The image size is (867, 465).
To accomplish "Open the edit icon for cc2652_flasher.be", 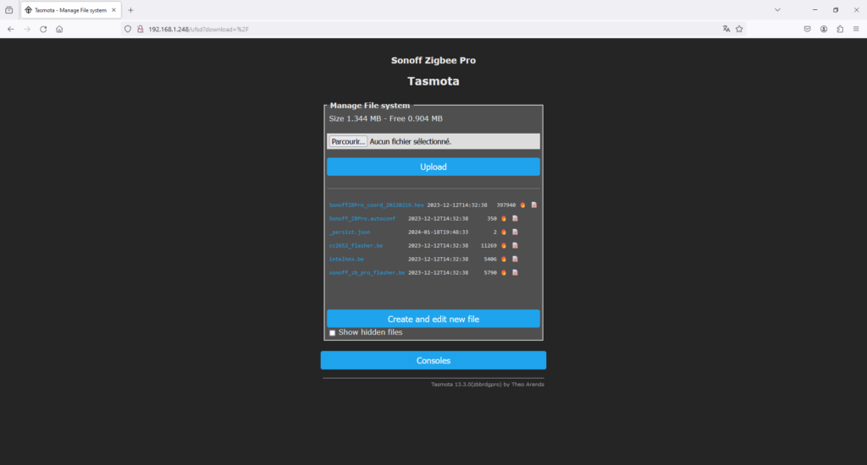I will point(515,245).
